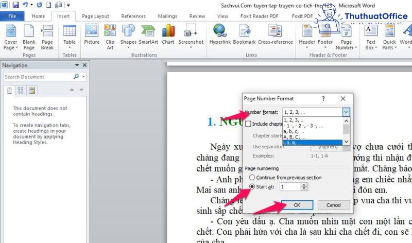Open the File tab

pyautogui.click(x=12, y=16)
